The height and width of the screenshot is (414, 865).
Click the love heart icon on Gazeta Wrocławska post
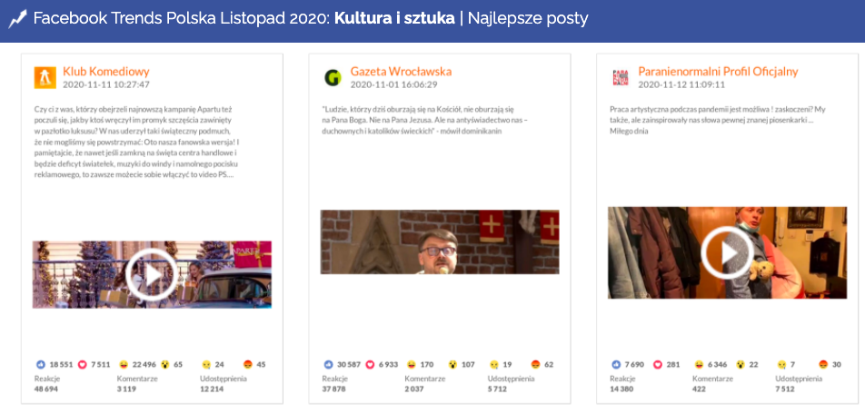tap(370, 364)
